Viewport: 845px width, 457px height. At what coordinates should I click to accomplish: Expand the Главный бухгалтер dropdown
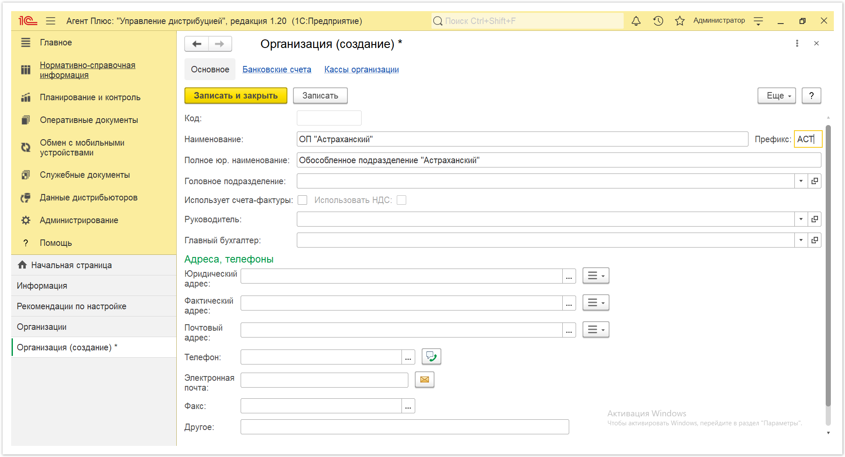pyautogui.click(x=801, y=240)
